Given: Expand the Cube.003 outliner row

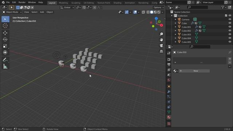Looking at the screenshot, I should 175,35.
